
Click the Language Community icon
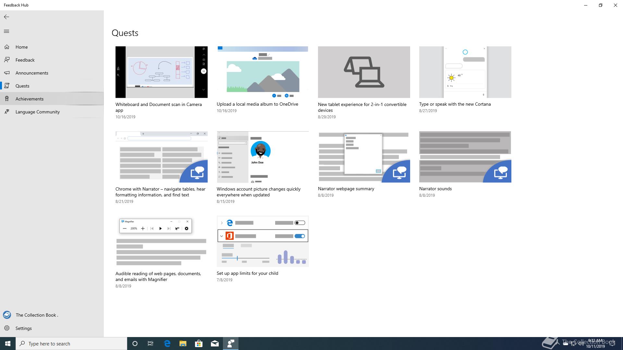point(7,112)
